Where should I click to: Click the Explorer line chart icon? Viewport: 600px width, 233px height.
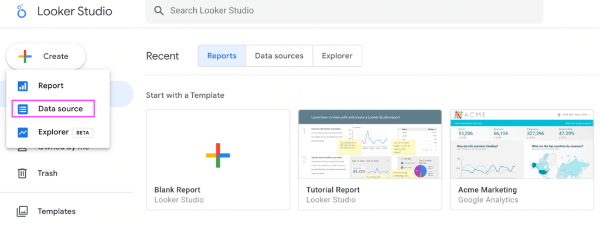click(x=23, y=132)
